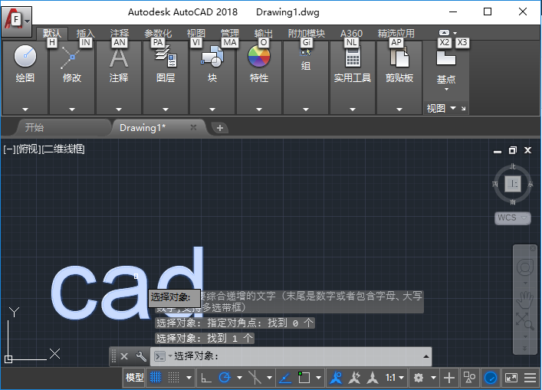Create a new drawing tab with plus button
The width and height of the screenshot is (542, 390).
click(x=219, y=128)
